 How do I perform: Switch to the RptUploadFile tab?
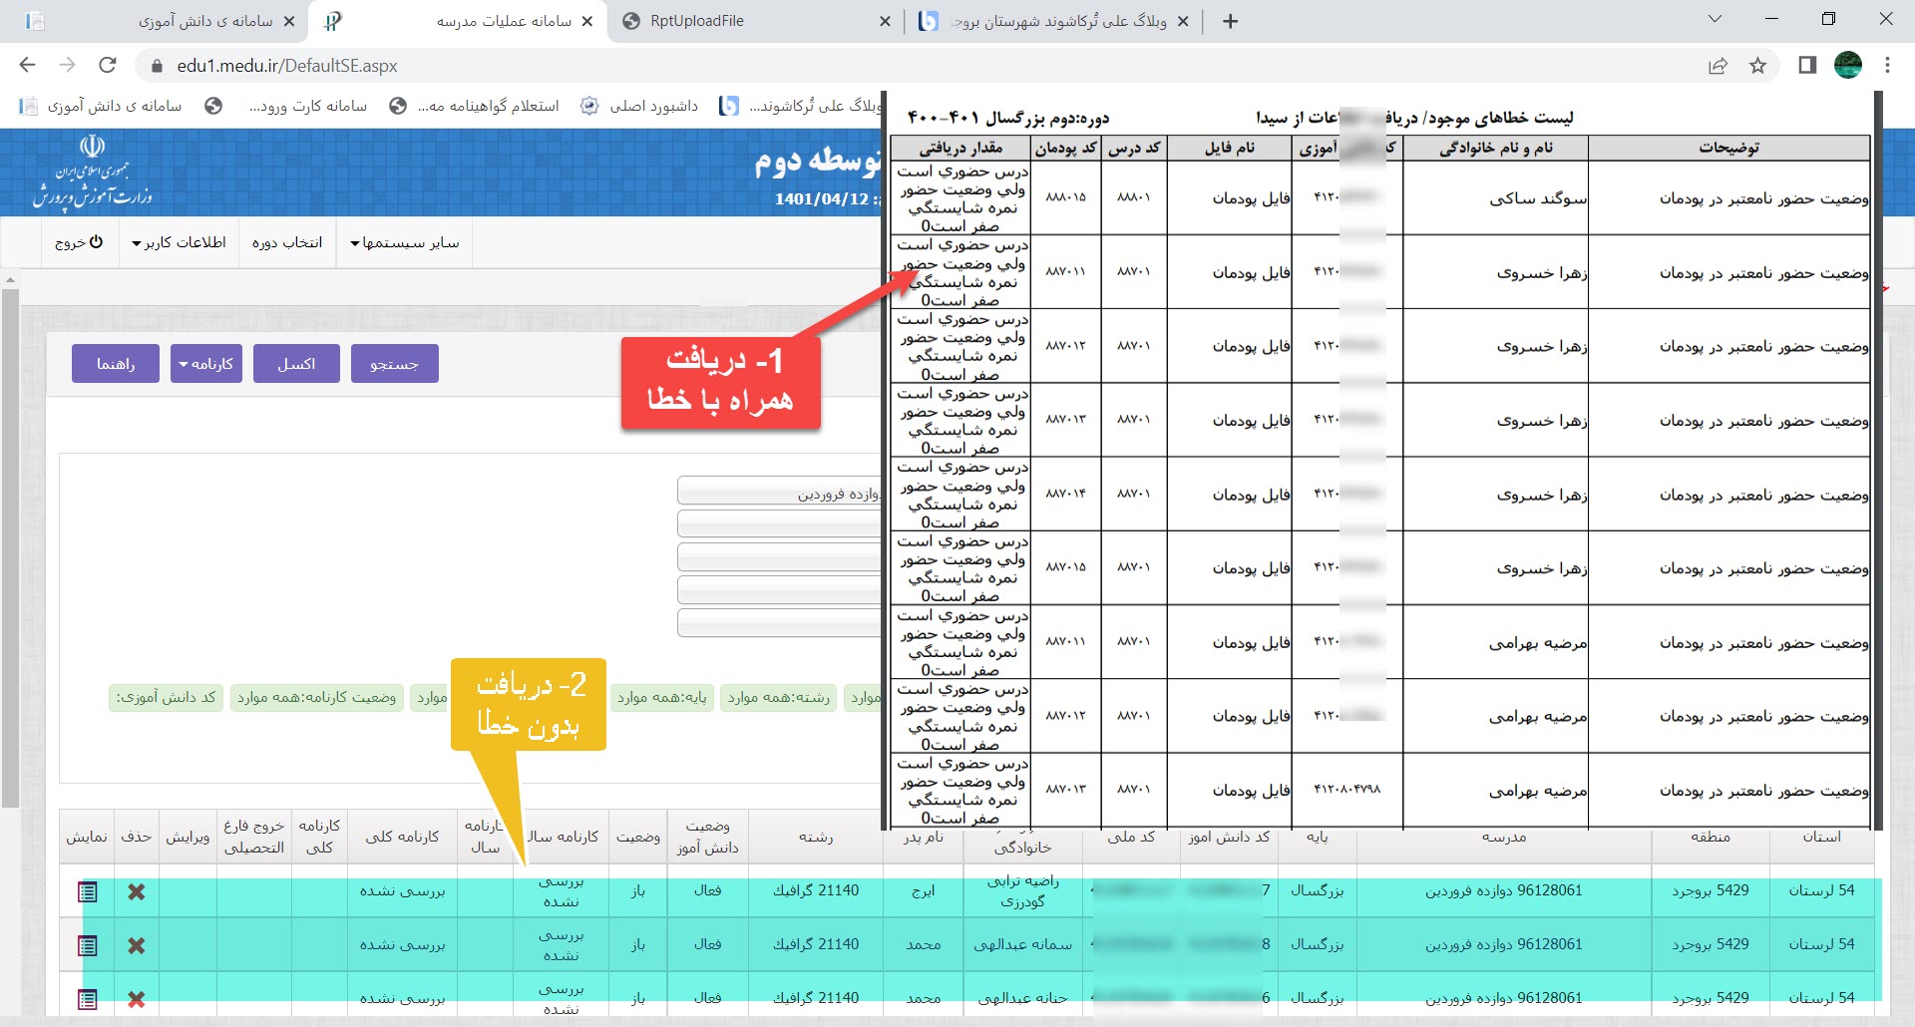[756, 21]
